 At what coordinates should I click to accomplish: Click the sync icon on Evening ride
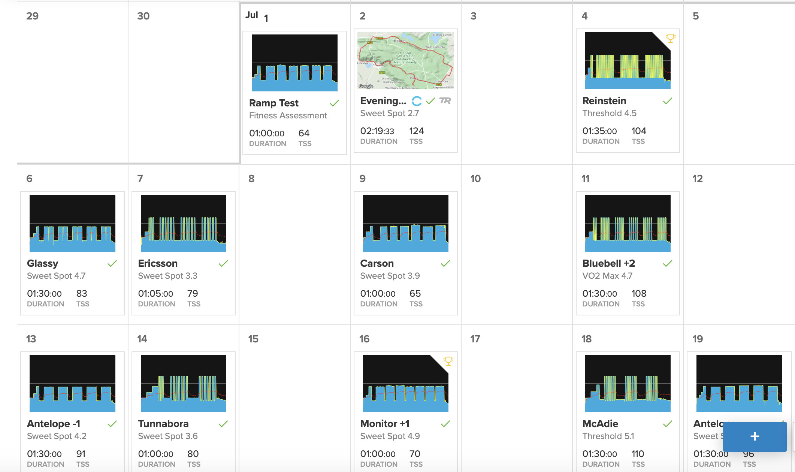pyautogui.click(x=417, y=101)
